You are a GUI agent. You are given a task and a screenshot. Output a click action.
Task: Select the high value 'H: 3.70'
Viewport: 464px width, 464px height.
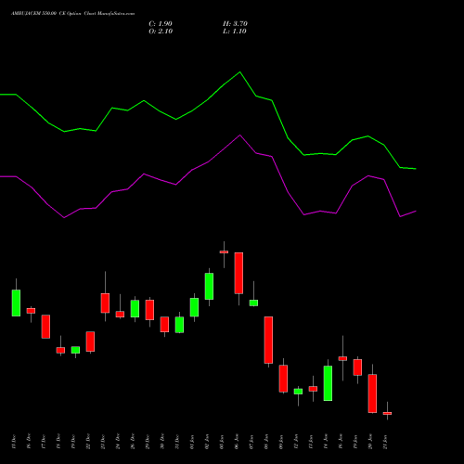click(x=235, y=24)
